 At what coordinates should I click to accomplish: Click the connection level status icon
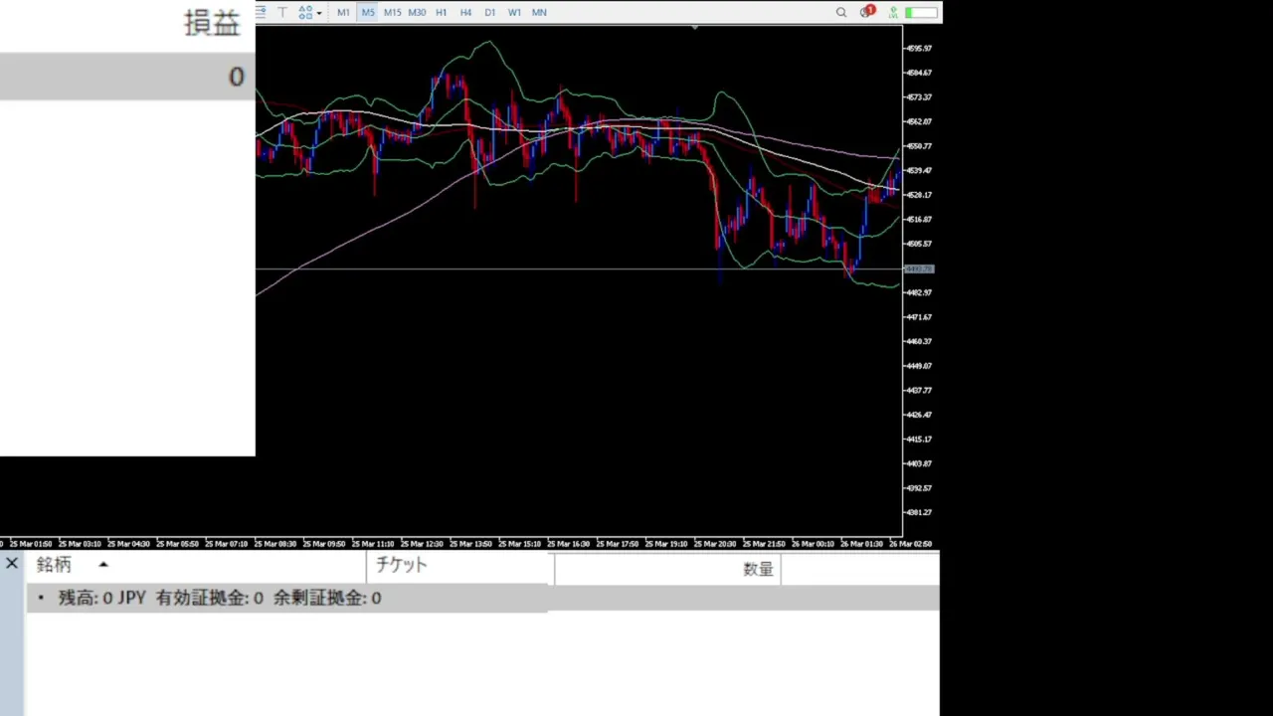click(894, 12)
